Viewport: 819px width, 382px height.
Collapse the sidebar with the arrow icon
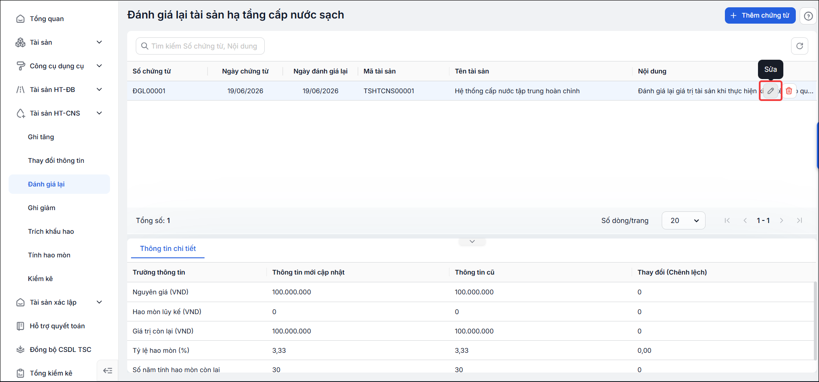107,370
